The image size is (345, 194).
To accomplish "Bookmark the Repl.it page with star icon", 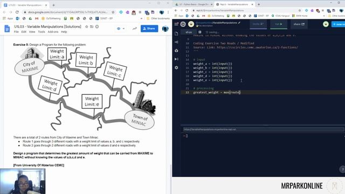I will (300, 10).
